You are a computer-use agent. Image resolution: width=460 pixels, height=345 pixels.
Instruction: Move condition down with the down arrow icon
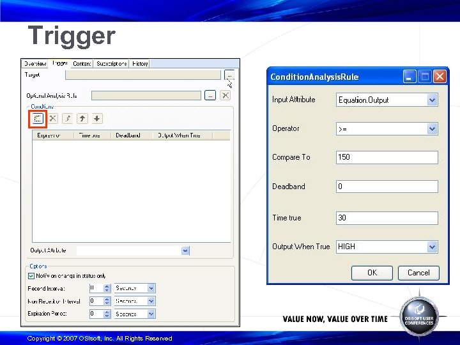[x=97, y=119]
